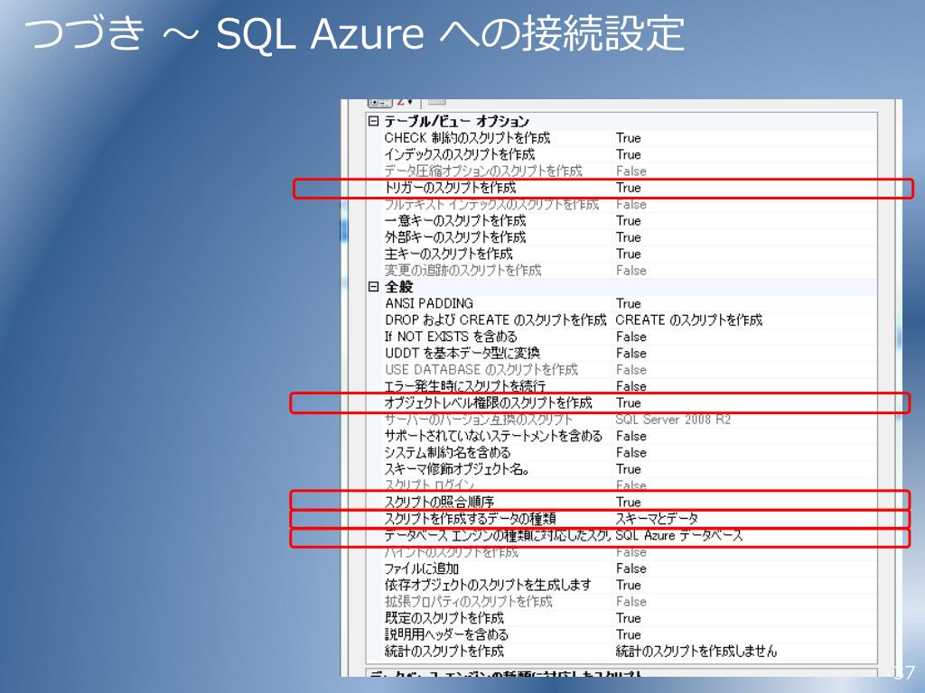Collapse the 全般 section
This screenshot has width=925, height=693.
pos(373,287)
